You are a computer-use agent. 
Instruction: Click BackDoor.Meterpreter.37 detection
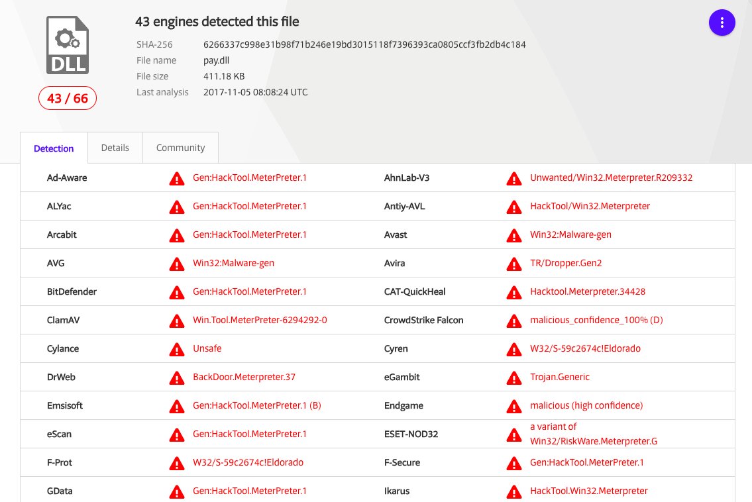[x=244, y=377]
